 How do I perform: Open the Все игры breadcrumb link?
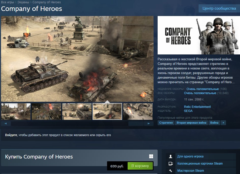tap(8, 2)
